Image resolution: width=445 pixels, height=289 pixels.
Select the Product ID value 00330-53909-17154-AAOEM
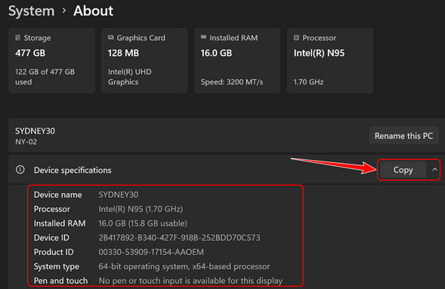tap(151, 252)
